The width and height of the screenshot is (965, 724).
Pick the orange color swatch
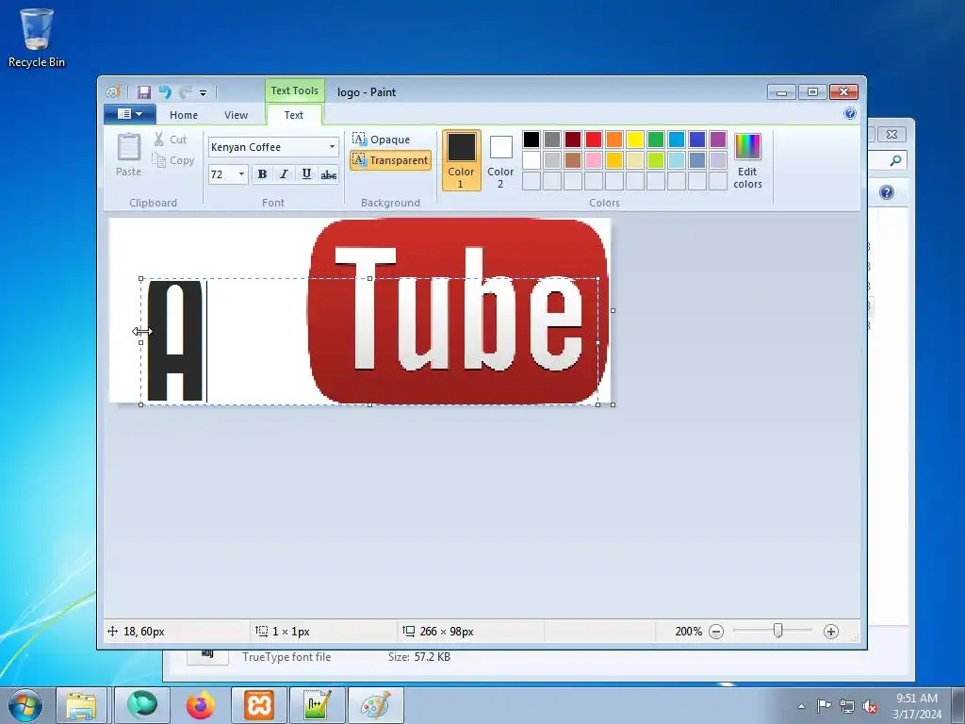click(614, 140)
